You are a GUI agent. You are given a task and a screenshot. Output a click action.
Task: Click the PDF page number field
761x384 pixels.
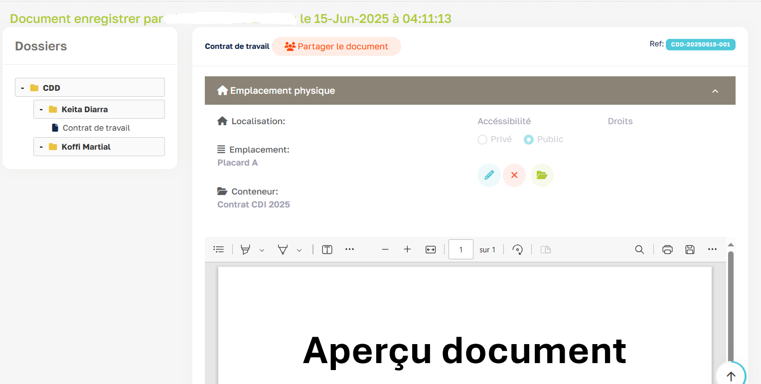tap(460, 249)
